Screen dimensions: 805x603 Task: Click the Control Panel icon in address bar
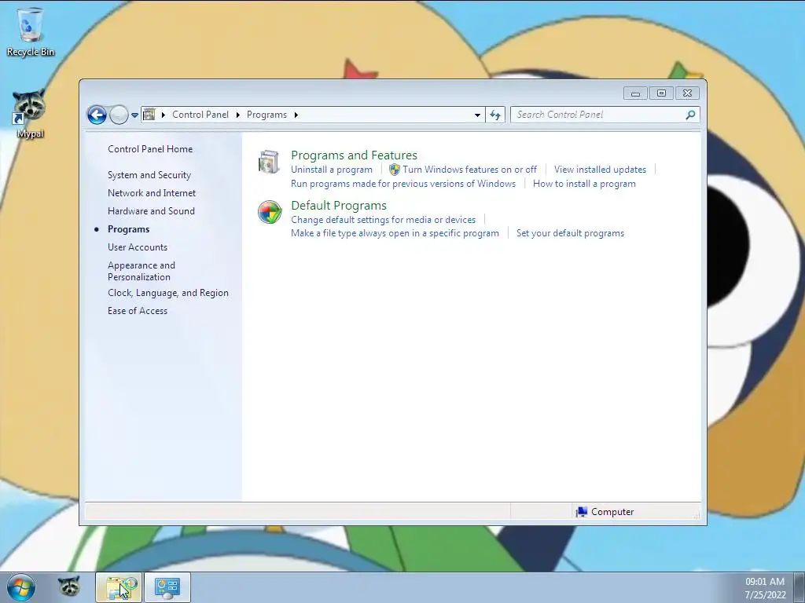[x=149, y=115]
